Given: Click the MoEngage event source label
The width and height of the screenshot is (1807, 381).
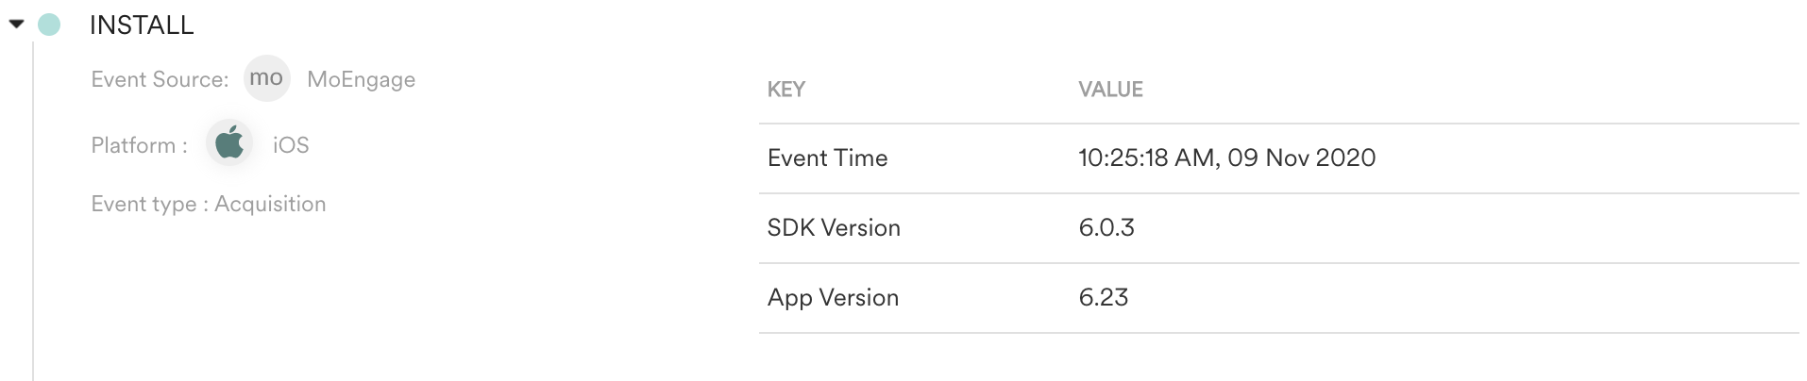Looking at the screenshot, I should point(361,79).
